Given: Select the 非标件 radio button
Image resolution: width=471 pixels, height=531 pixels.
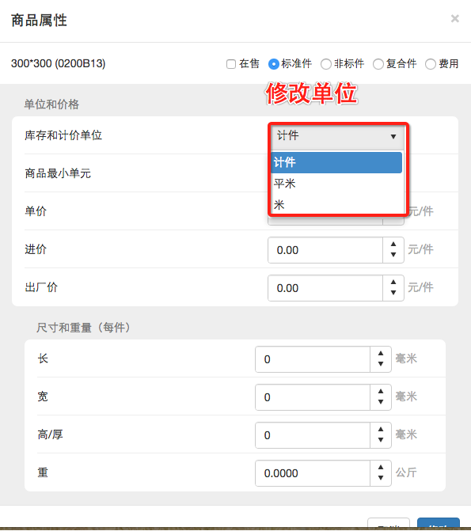Looking at the screenshot, I should click(x=325, y=64).
